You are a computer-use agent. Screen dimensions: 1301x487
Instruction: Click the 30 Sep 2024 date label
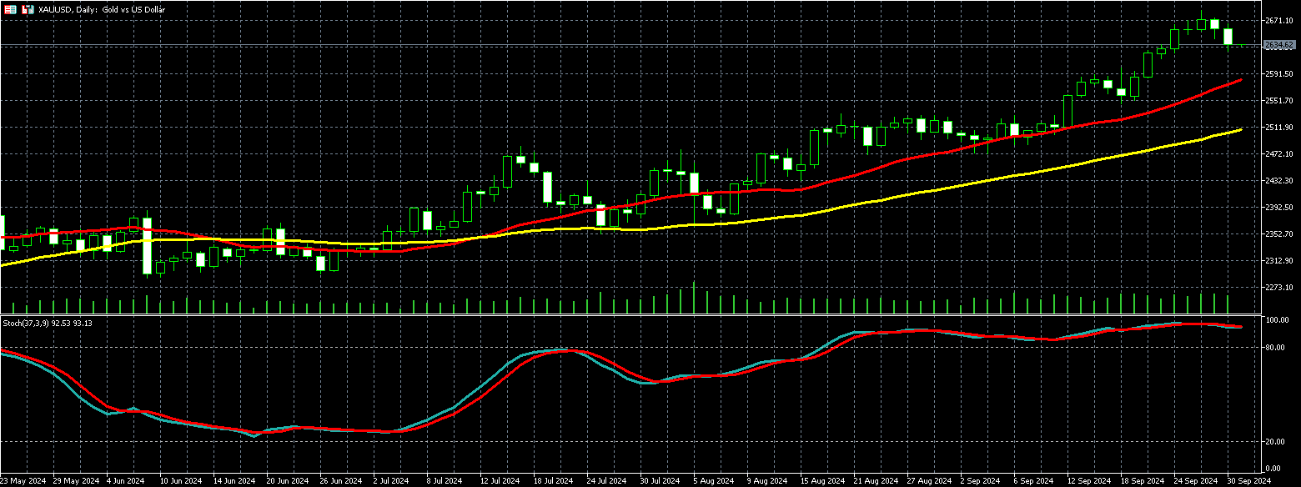1247,481
